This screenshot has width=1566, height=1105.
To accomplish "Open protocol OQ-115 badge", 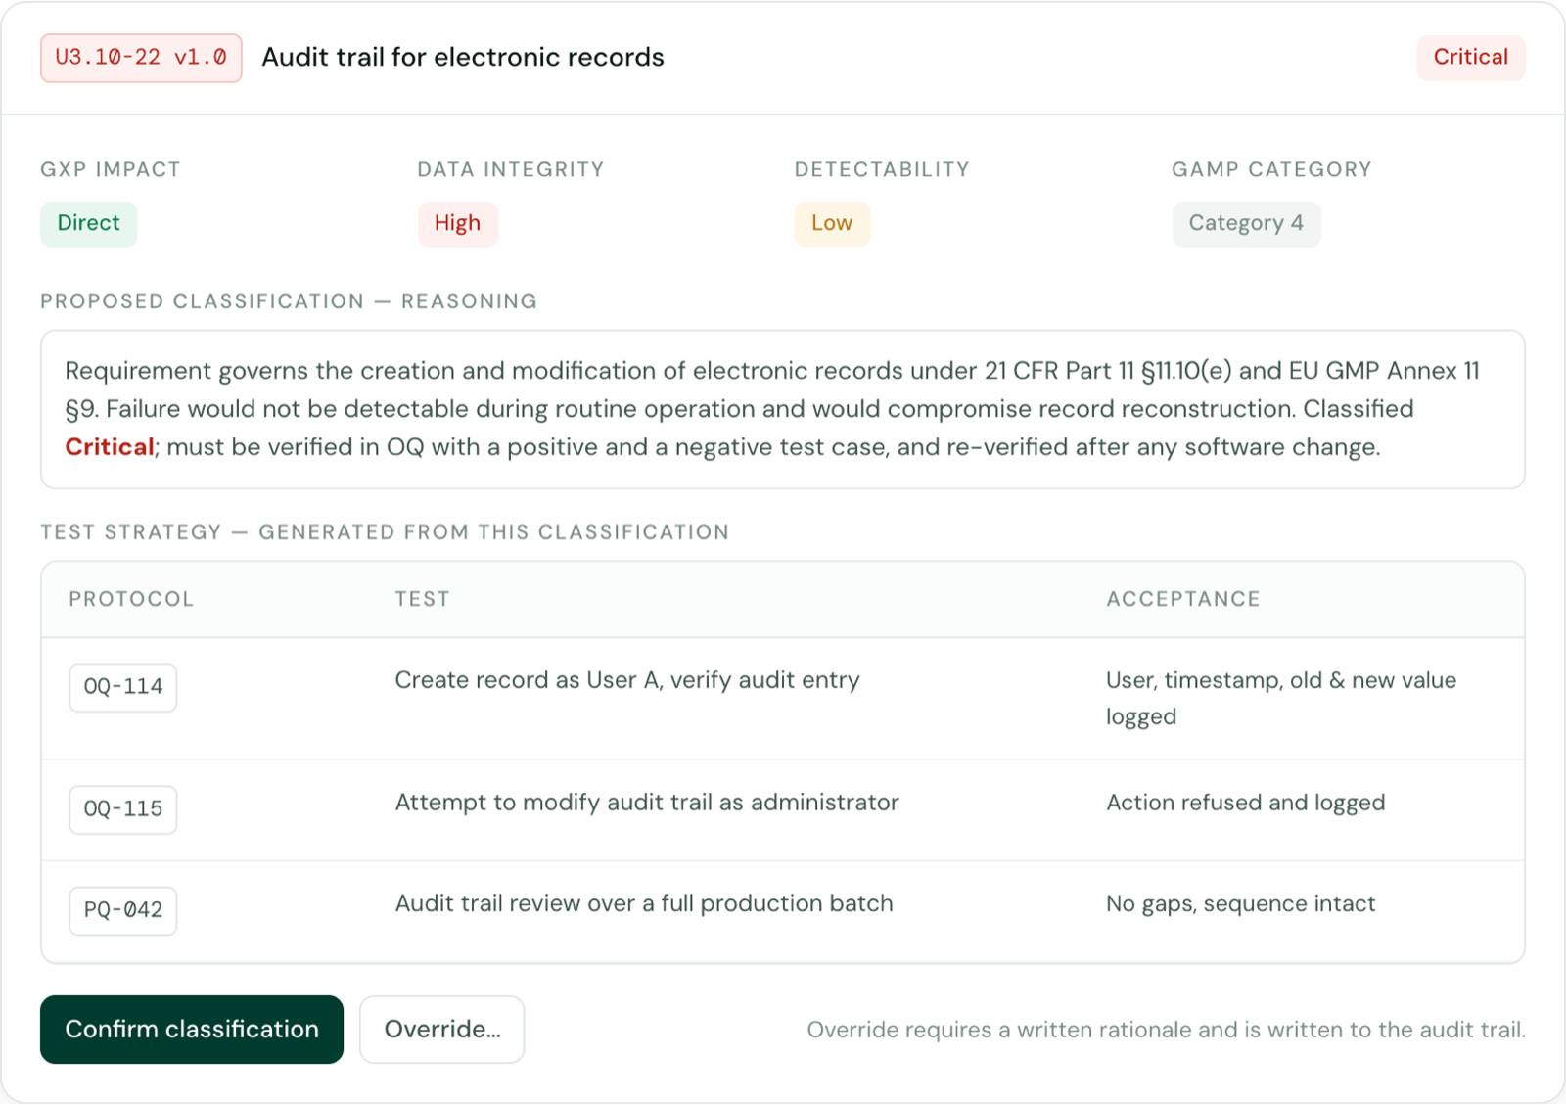I will click(x=123, y=809).
